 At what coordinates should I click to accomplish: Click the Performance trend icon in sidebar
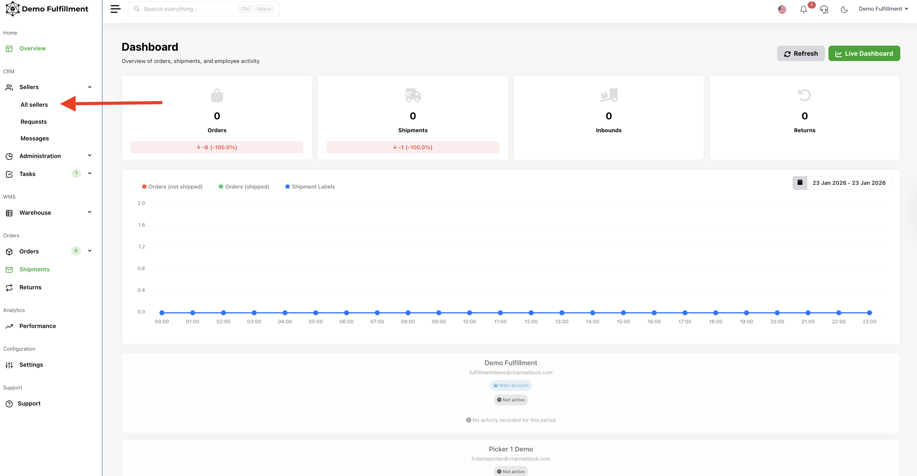9,326
